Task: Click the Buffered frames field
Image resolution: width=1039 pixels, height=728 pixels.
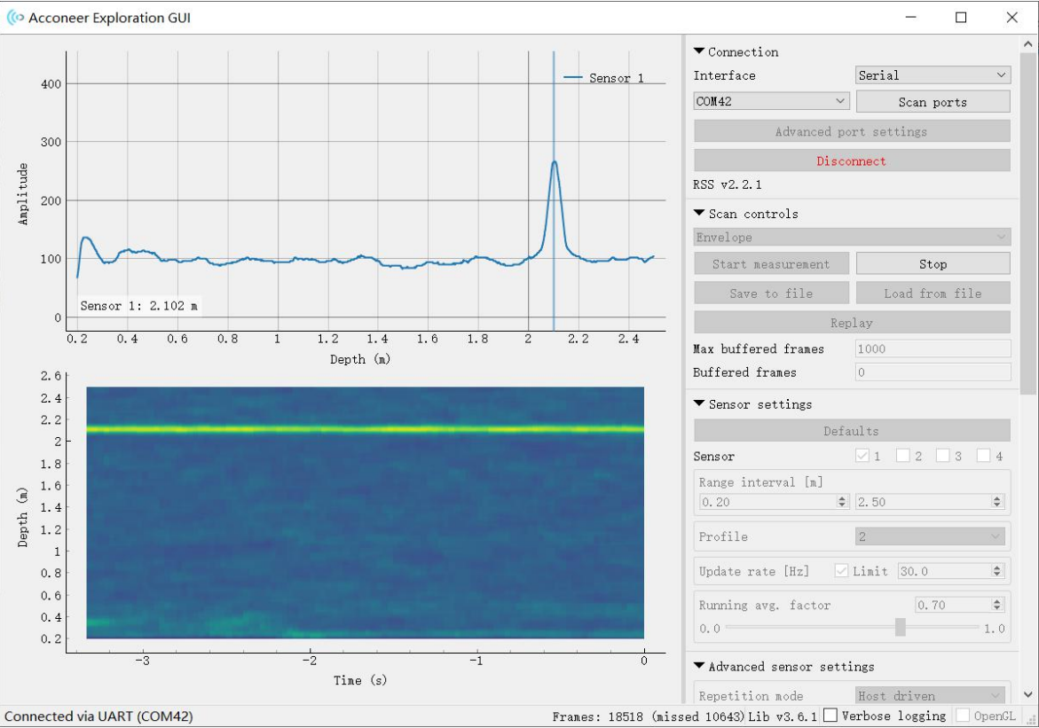Action: (933, 372)
